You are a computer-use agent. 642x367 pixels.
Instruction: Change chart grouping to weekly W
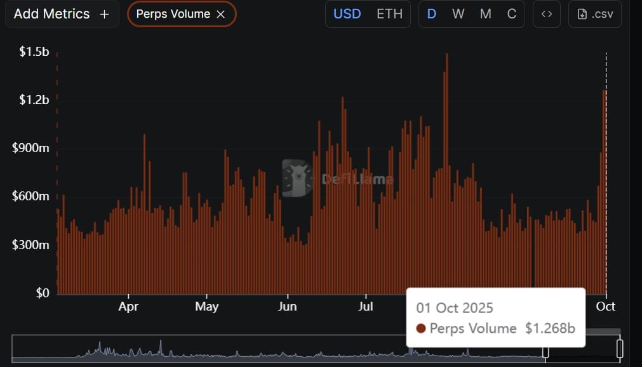tap(458, 14)
